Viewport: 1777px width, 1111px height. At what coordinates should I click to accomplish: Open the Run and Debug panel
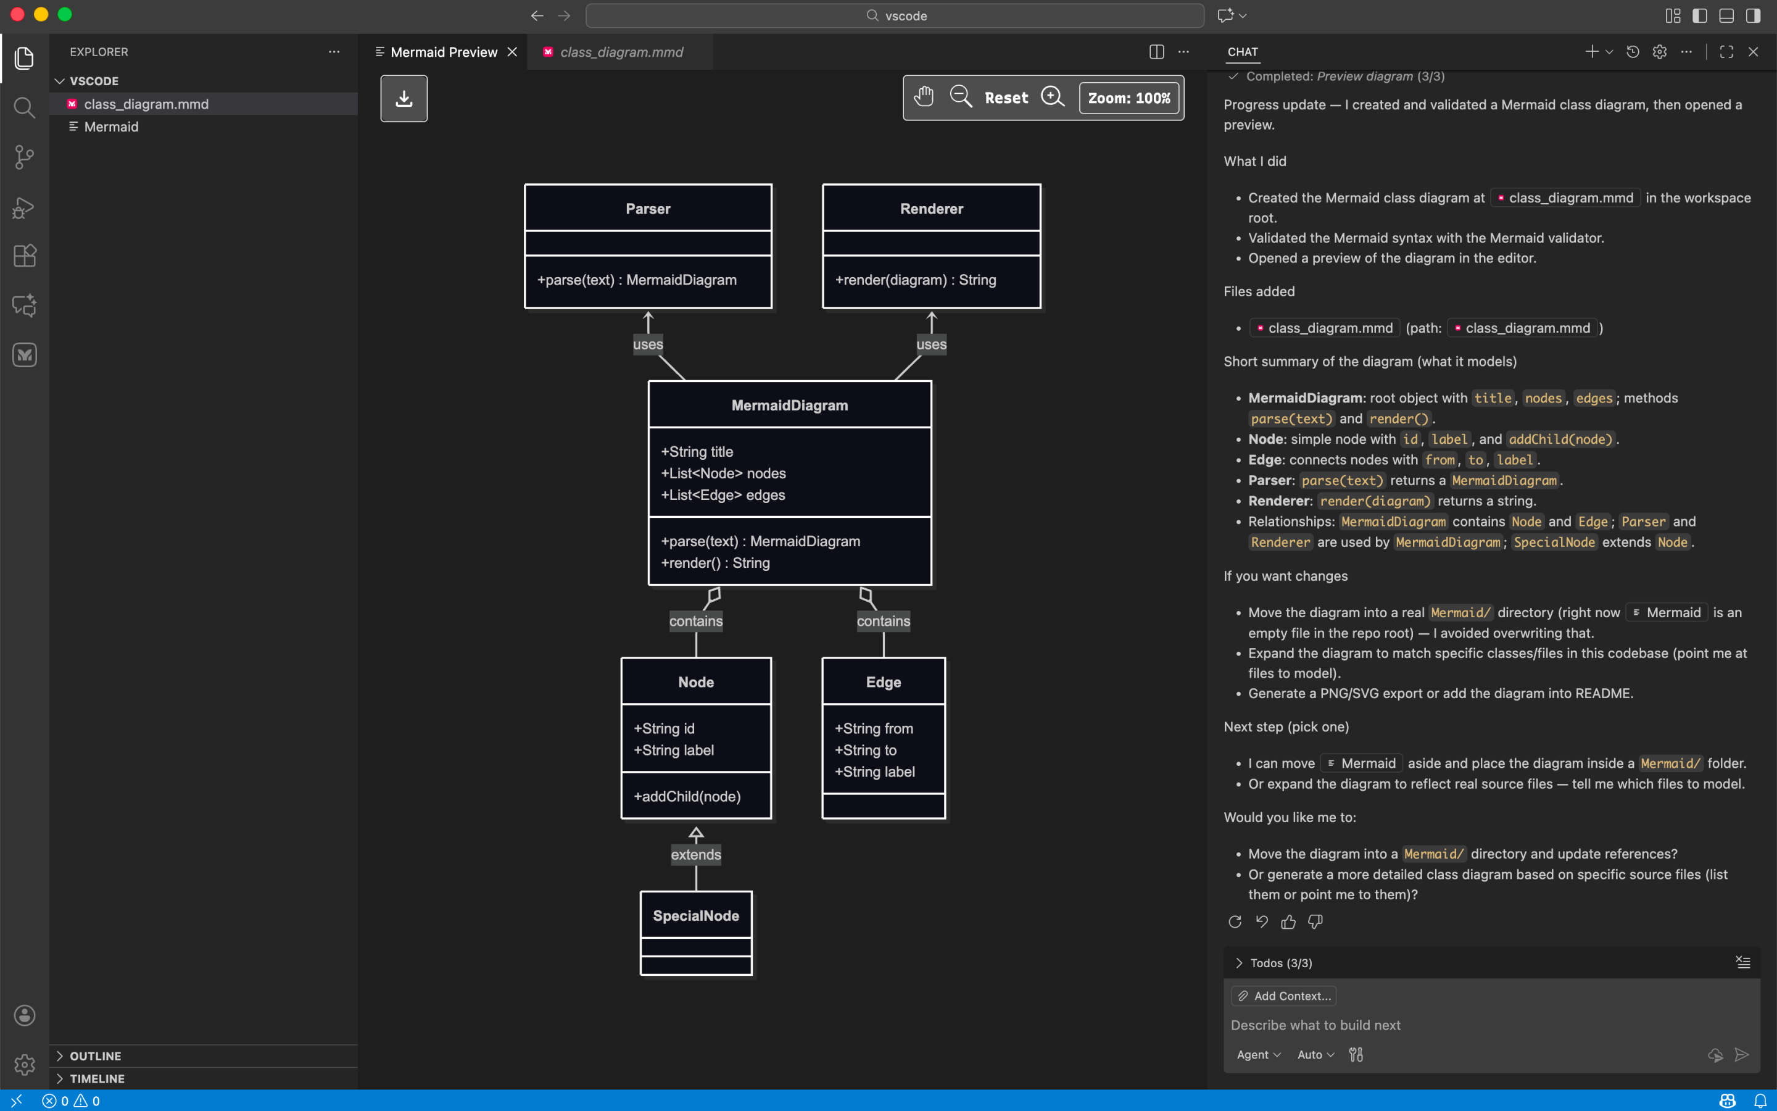click(x=24, y=207)
